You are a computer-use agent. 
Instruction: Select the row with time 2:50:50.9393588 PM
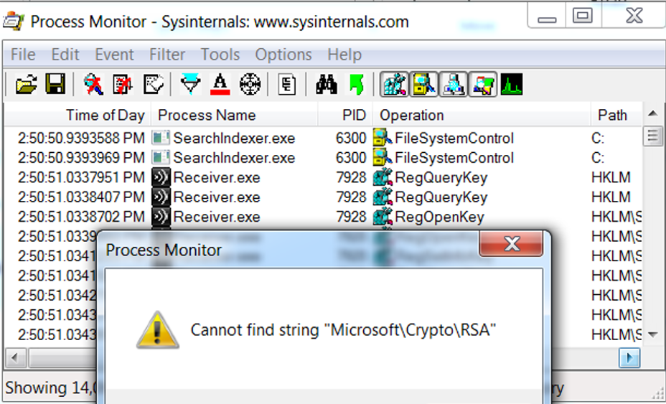(323, 138)
